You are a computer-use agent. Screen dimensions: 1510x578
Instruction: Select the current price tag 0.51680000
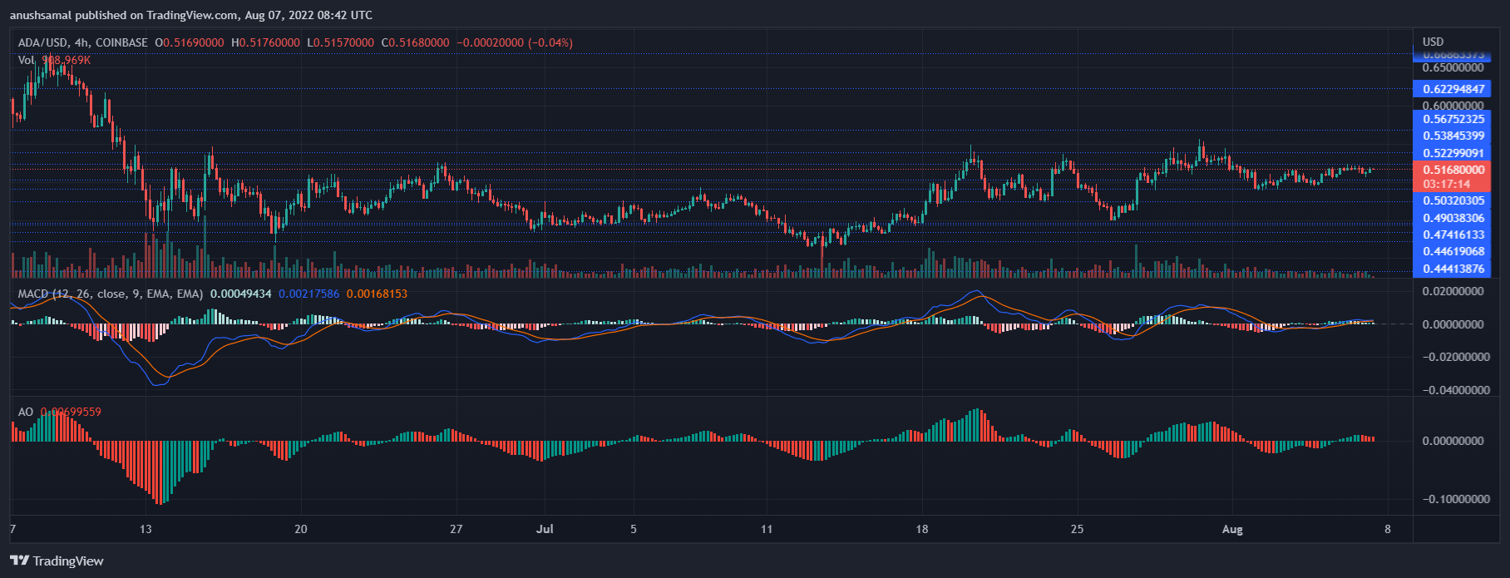1453,170
